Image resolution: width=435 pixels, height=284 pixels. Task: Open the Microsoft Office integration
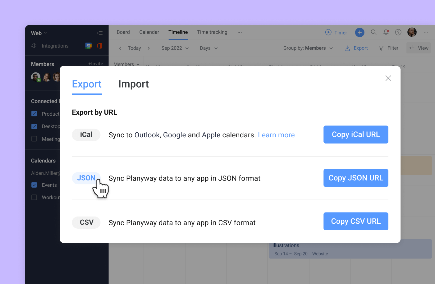(x=99, y=46)
